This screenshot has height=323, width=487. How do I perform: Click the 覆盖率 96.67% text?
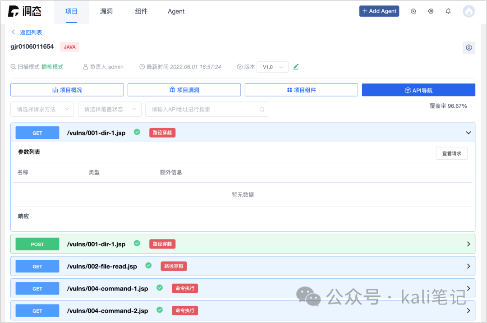(448, 106)
